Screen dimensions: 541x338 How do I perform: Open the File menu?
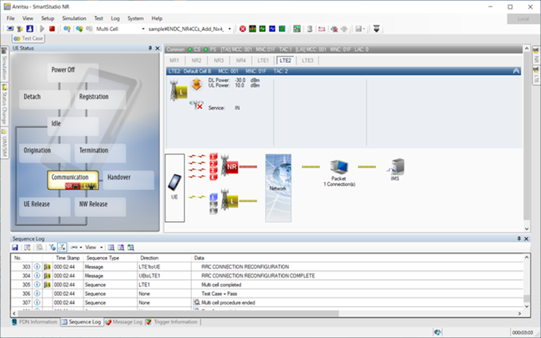(x=10, y=18)
